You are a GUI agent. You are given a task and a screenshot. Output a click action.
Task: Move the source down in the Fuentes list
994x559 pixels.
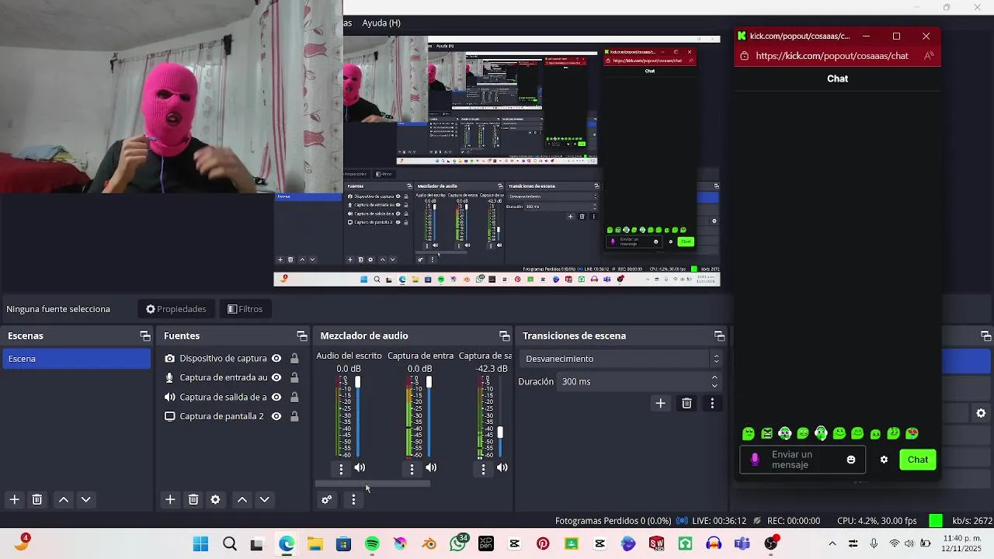pyautogui.click(x=265, y=500)
